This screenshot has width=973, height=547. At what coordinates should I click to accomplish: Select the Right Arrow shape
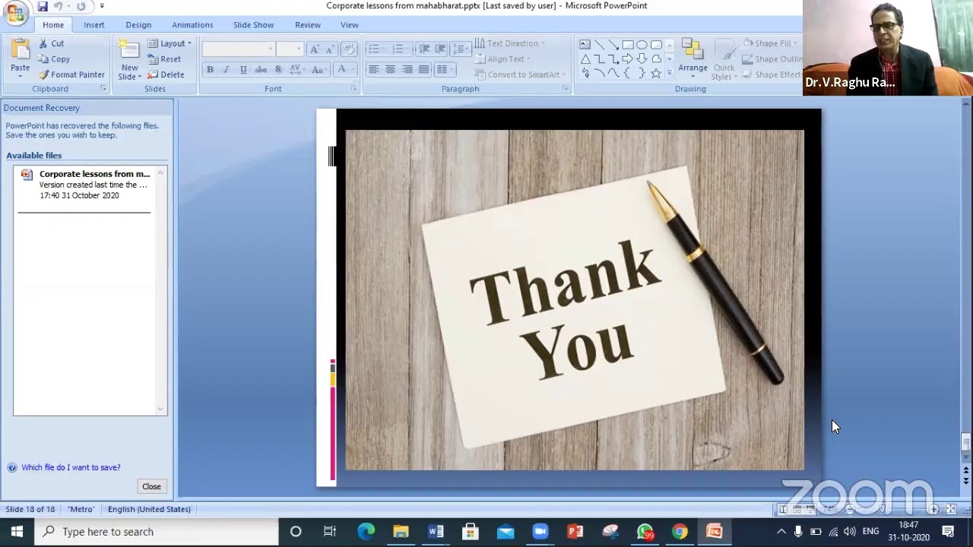(x=627, y=58)
